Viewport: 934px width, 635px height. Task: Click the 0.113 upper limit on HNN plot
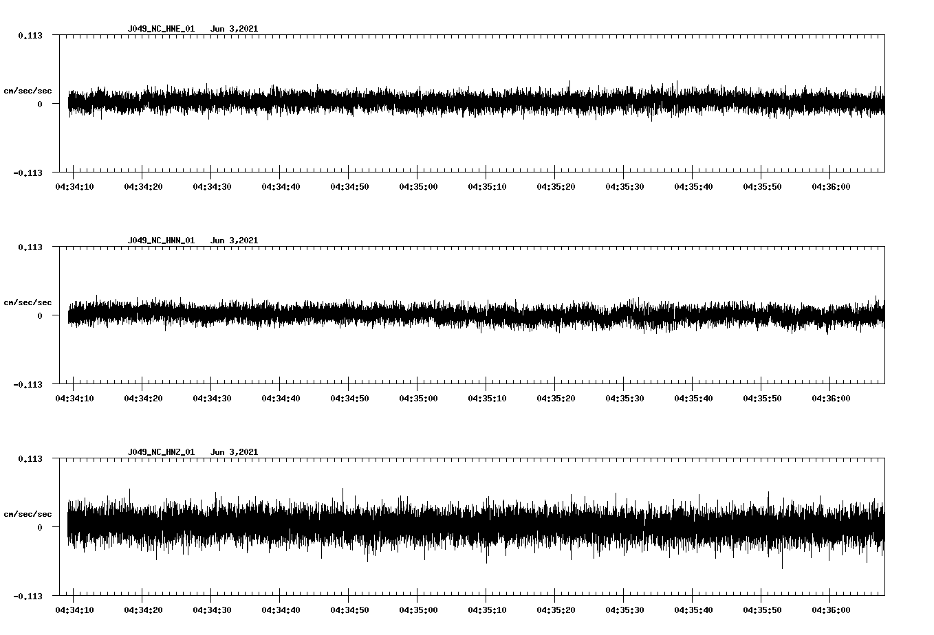(30, 247)
